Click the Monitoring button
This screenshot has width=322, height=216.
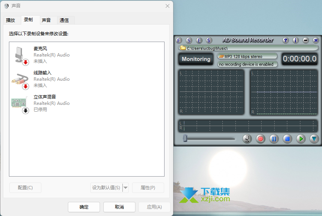pos(196,59)
